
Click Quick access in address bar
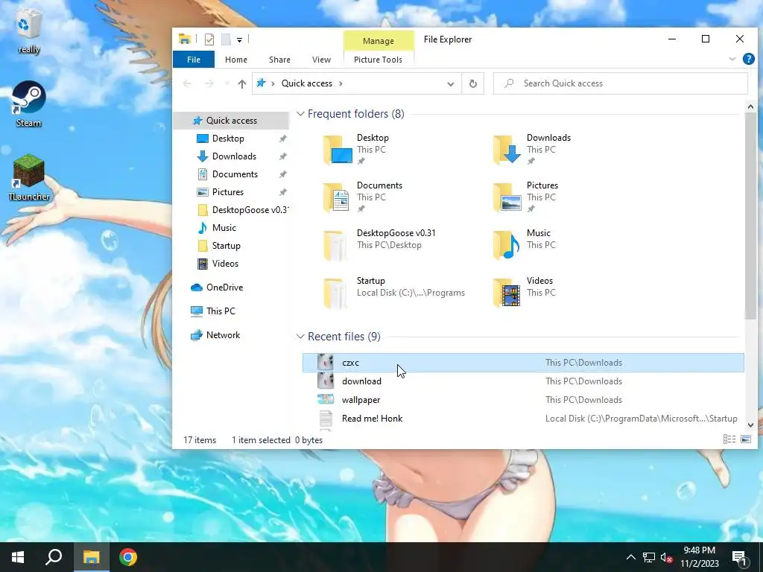pyautogui.click(x=307, y=83)
